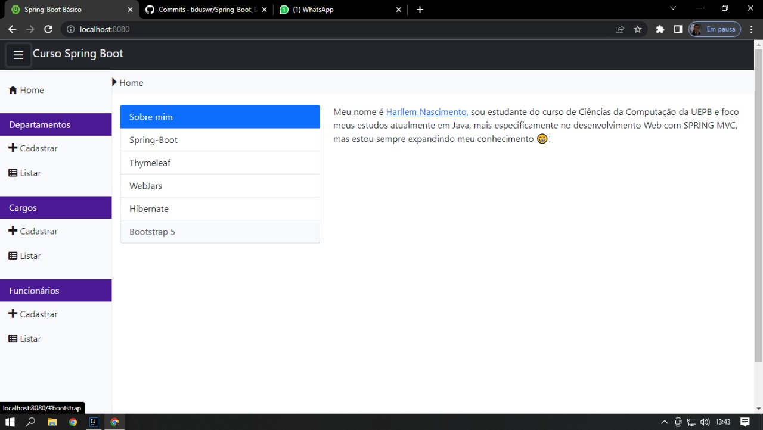Toggle the hamburger sidebar menu button
The width and height of the screenshot is (763, 430).
(18, 55)
